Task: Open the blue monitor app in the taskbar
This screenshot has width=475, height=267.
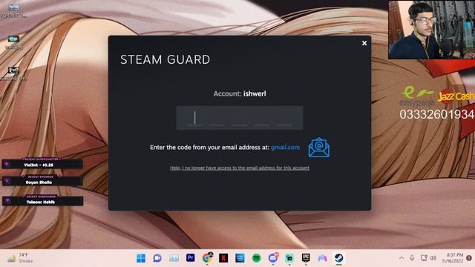Action: [x=240, y=258]
